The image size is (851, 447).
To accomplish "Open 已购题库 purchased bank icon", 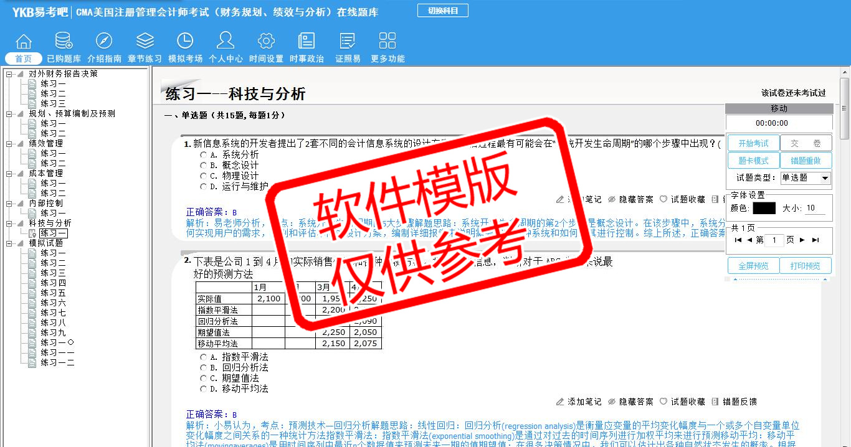I will 64,42.
